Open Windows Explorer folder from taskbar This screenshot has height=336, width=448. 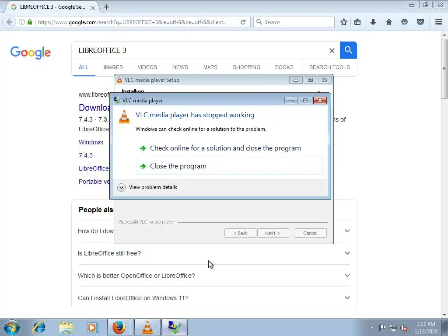[x=66, y=327]
